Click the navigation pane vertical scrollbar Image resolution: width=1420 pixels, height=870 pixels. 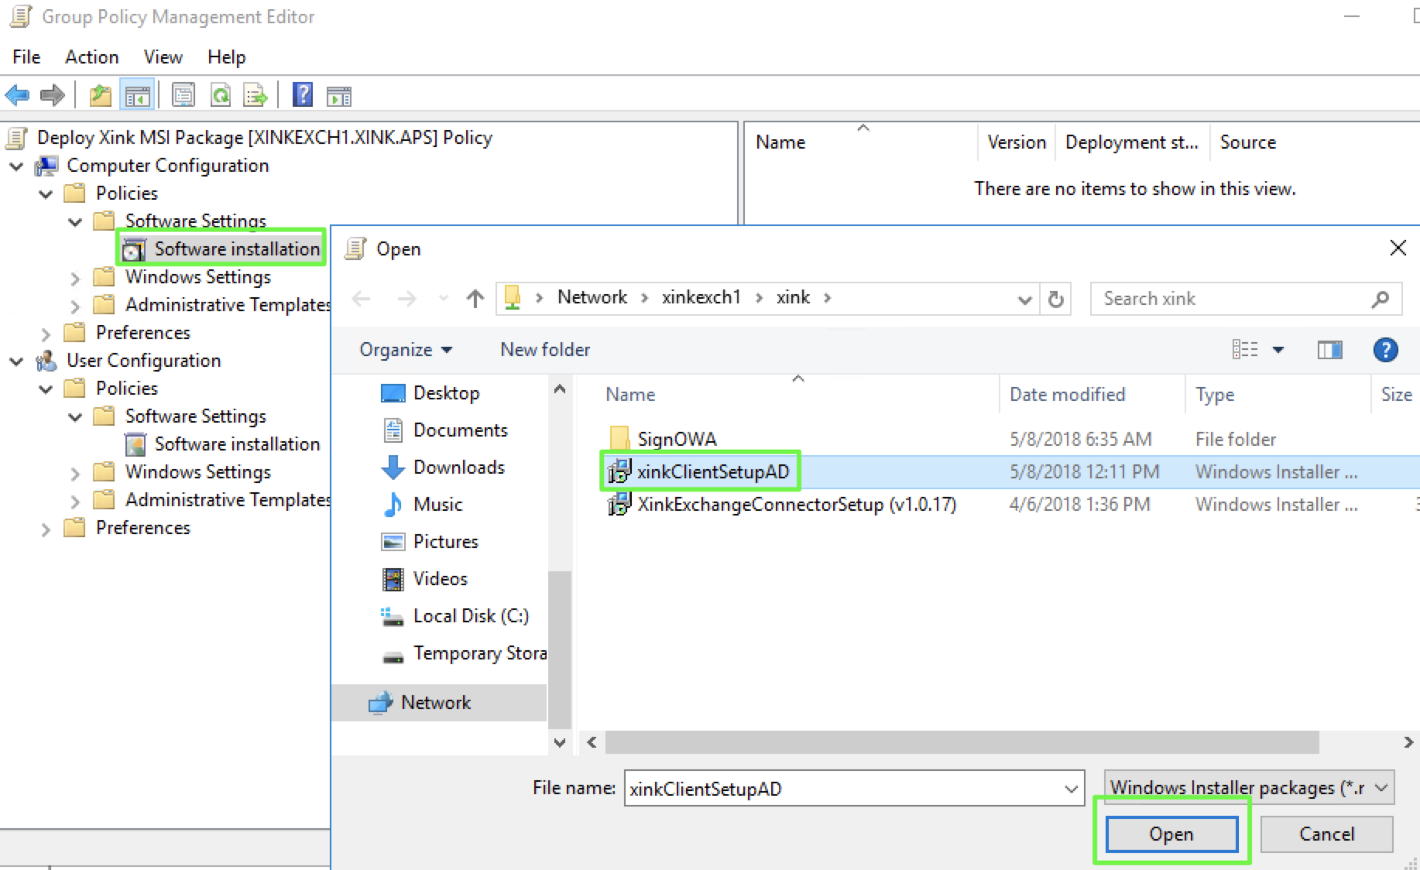coord(560,649)
